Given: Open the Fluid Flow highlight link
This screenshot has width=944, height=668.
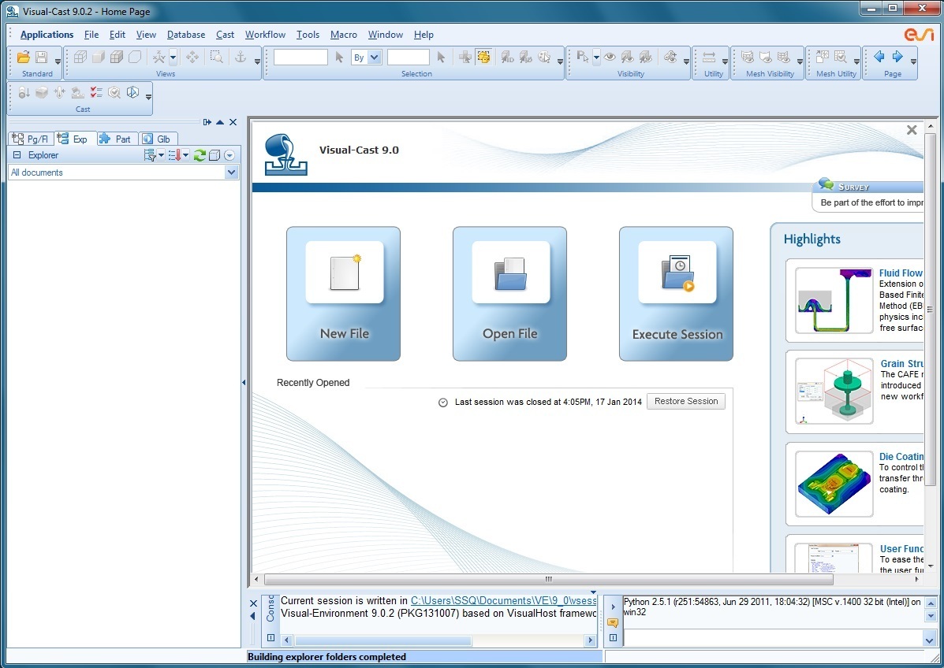Looking at the screenshot, I should (x=901, y=273).
